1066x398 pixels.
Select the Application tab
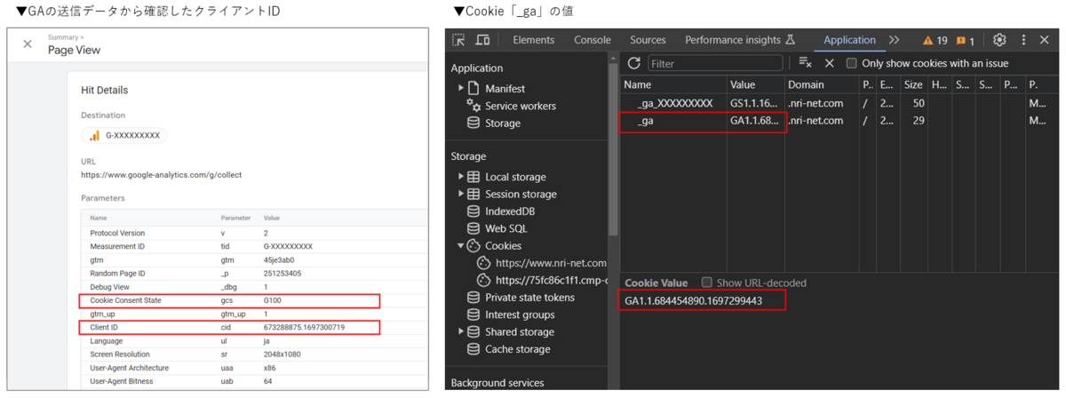[x=849, y=40]
